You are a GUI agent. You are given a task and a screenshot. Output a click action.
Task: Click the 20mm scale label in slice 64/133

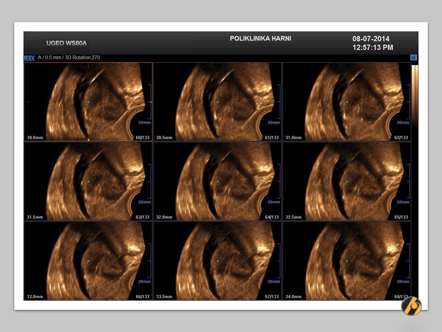pyautogui.click(x=273, y=202)
